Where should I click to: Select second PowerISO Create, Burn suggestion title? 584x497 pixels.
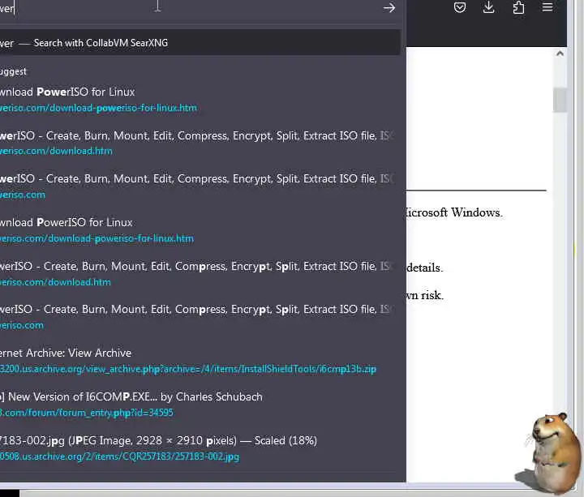point(197,178)
